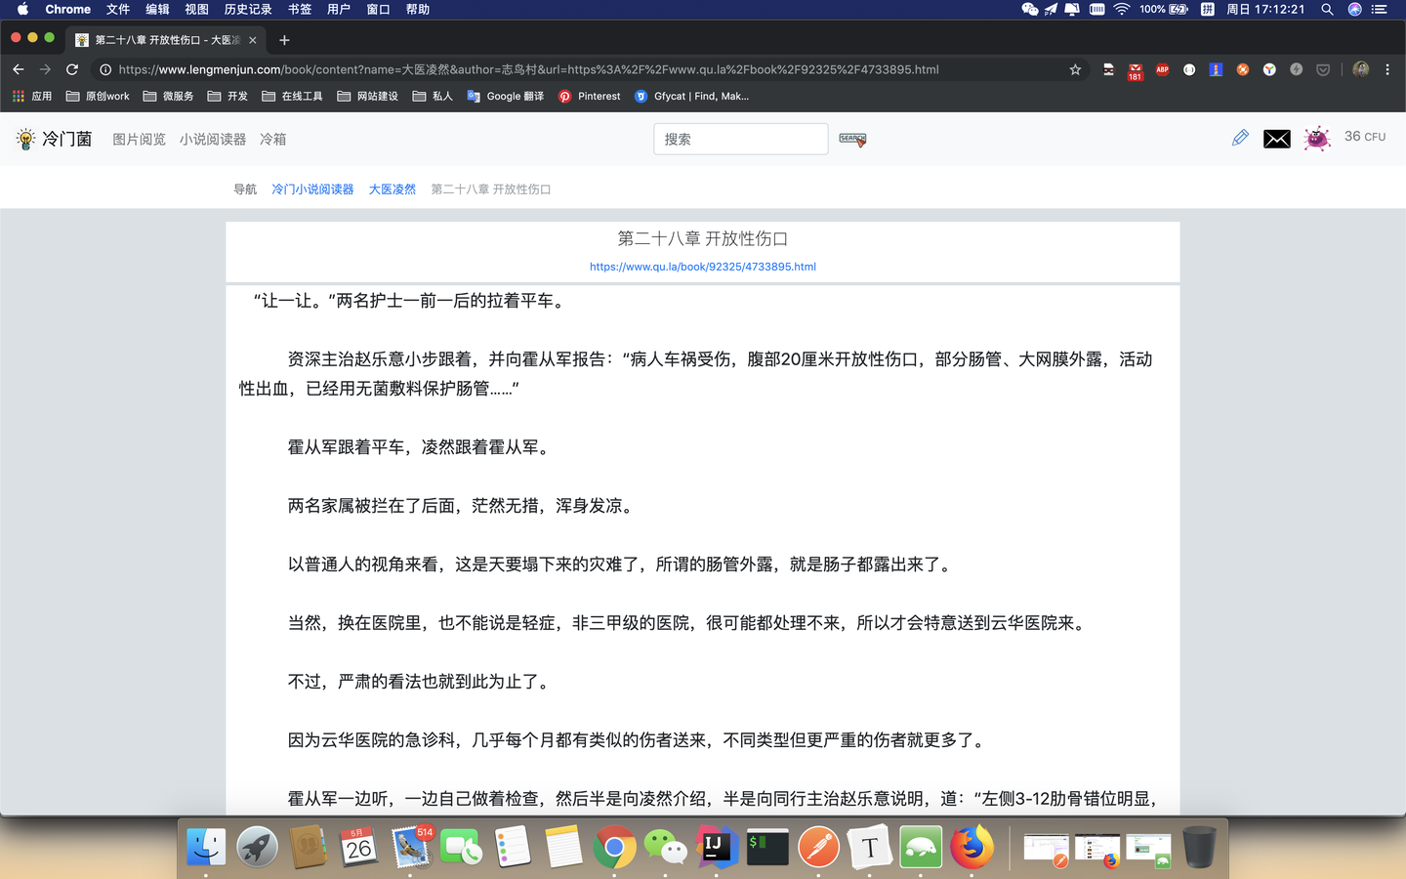Open Spotlight search in macOS menu bar
The width and height of the screenshot is (1406, 879).
click(x=1327, y=9)
